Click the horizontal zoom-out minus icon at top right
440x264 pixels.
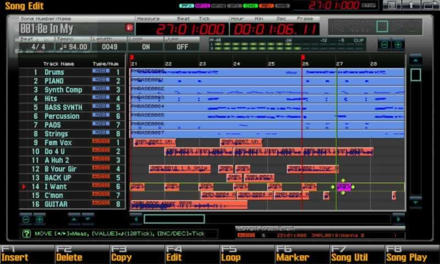coord(384,45)
